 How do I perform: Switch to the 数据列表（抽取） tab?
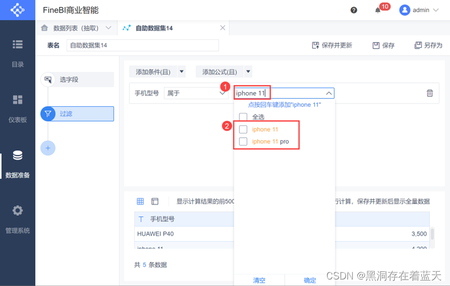76,28
